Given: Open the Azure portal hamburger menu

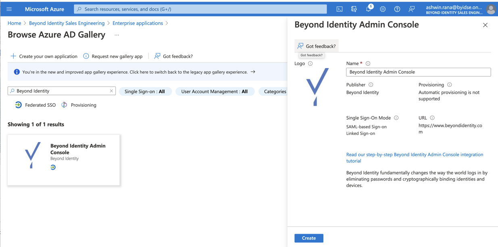Looking at the screenshot, I should point(9,9).
